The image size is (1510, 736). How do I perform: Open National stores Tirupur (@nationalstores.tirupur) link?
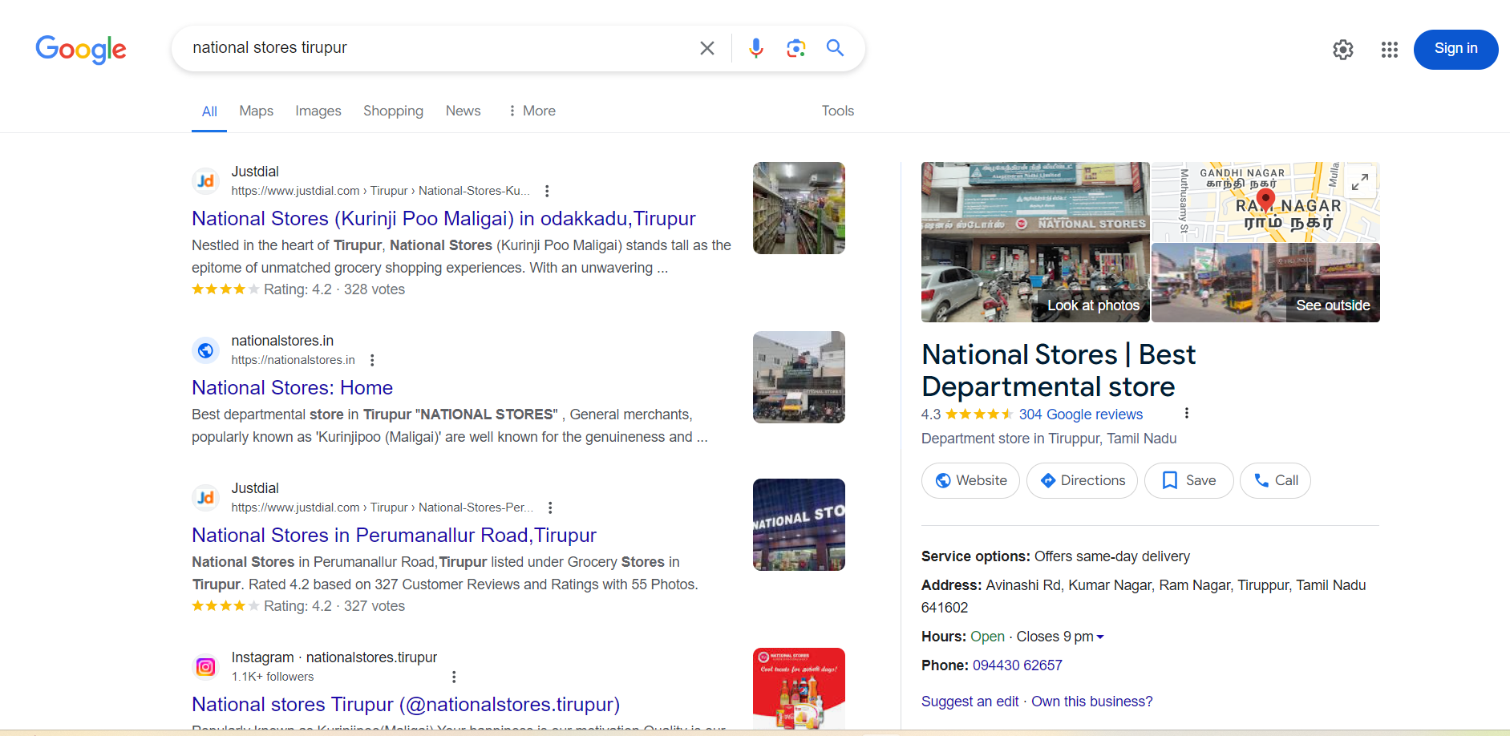(x=406, y=704)
